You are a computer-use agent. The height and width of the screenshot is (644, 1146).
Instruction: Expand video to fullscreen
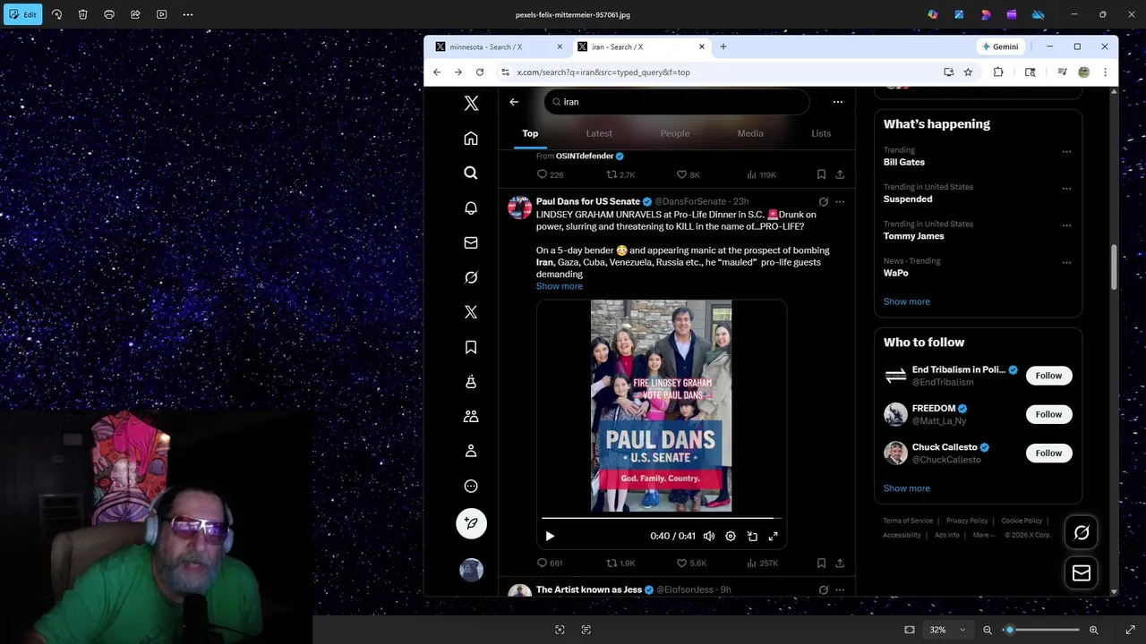pos(774,536)
